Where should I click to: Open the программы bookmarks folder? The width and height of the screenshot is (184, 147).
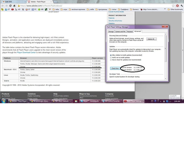[101, 9]
